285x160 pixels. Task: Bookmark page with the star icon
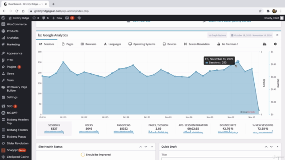click(x=260, y=11)
